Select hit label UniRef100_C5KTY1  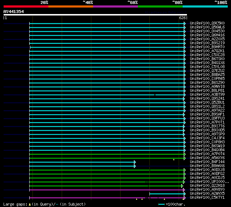(207, 198)
